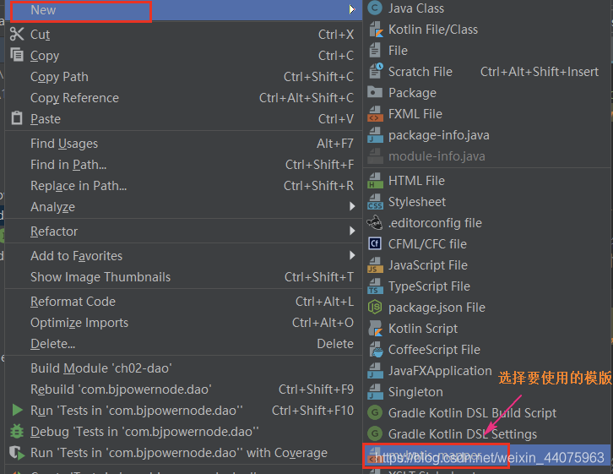The height and width of the screenshot is (474, 613).
Task: Click the Kotlin File/Class icon
Action: (375, 30)
